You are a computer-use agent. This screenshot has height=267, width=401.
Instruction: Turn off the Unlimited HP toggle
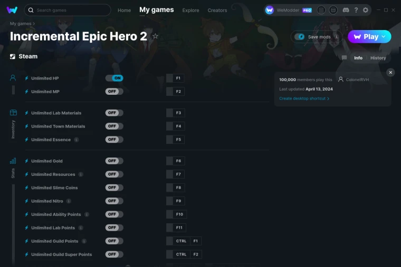pyautogui.click(x=114, y=78)
